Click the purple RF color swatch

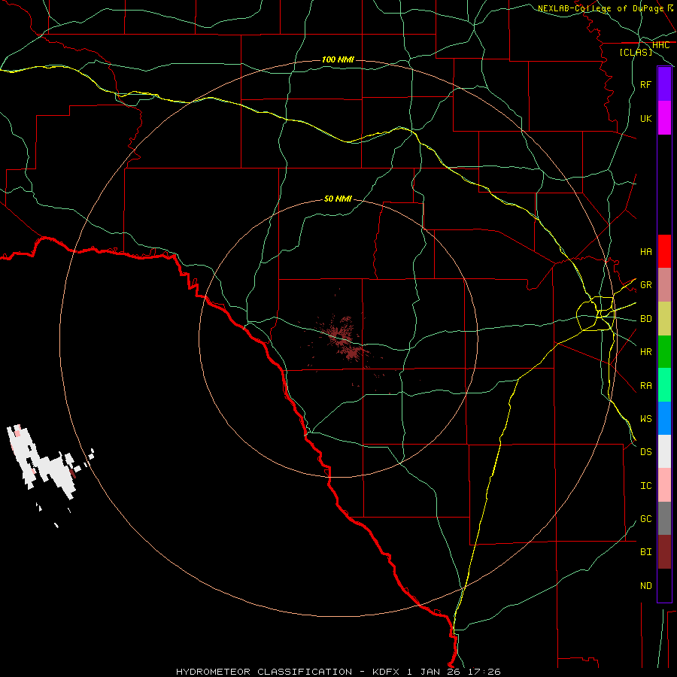(664, 84)
